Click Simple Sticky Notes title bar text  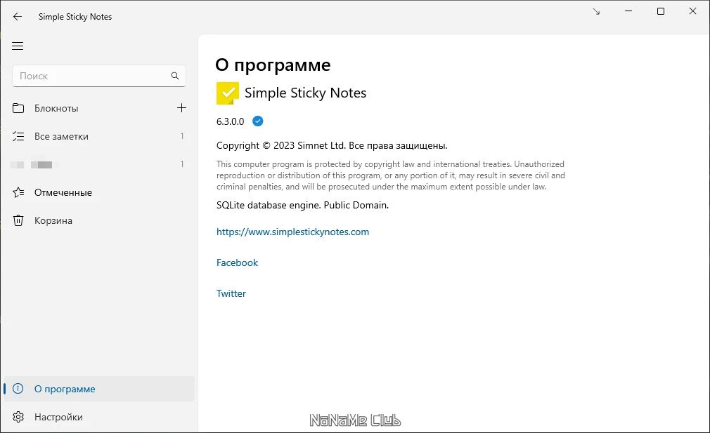[x=75, y=17]
